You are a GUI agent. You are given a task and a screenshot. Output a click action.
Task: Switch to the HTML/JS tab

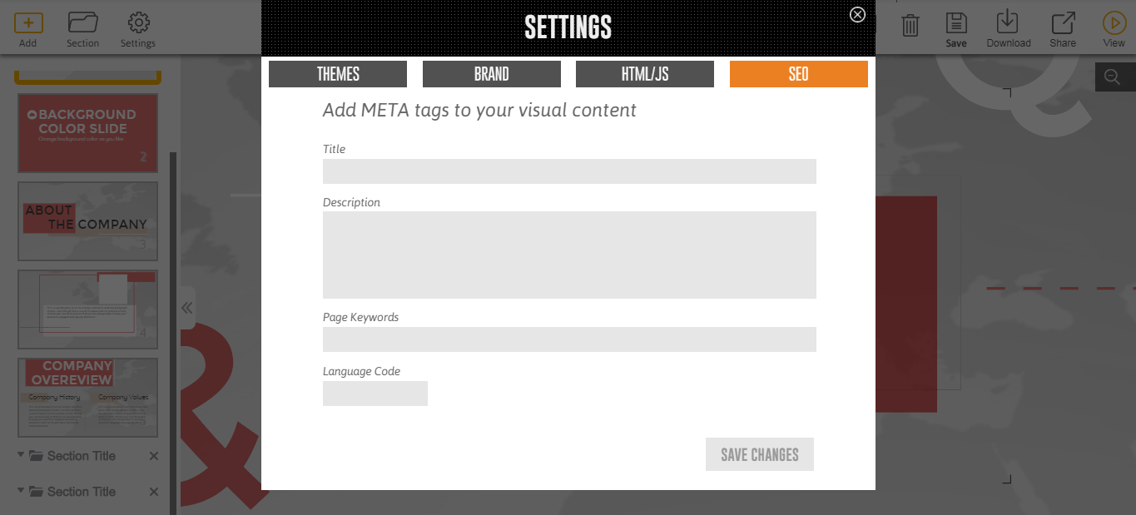coord(645,74)
